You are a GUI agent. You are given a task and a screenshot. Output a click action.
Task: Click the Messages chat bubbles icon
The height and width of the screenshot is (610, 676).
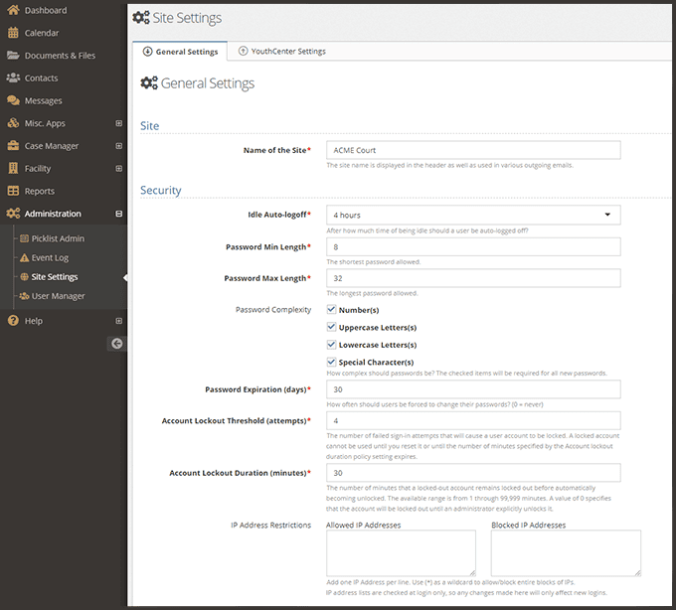13,100
